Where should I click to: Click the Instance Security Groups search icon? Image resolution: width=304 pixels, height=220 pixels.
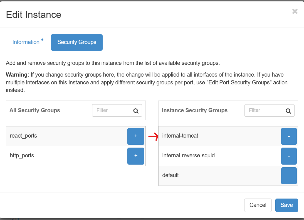(x=288, y=111)
